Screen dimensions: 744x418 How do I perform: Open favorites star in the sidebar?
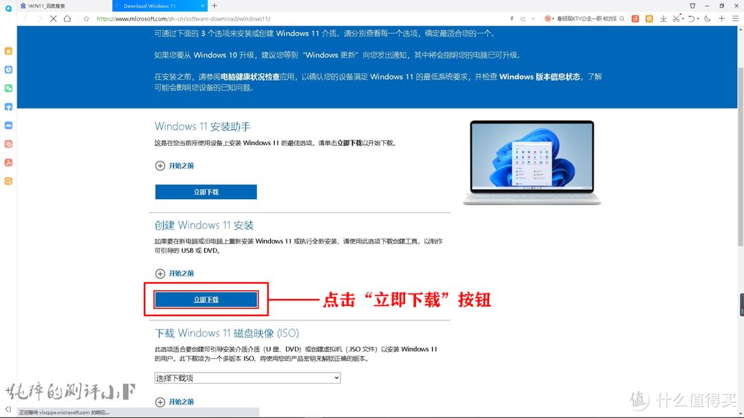(8, 51)
